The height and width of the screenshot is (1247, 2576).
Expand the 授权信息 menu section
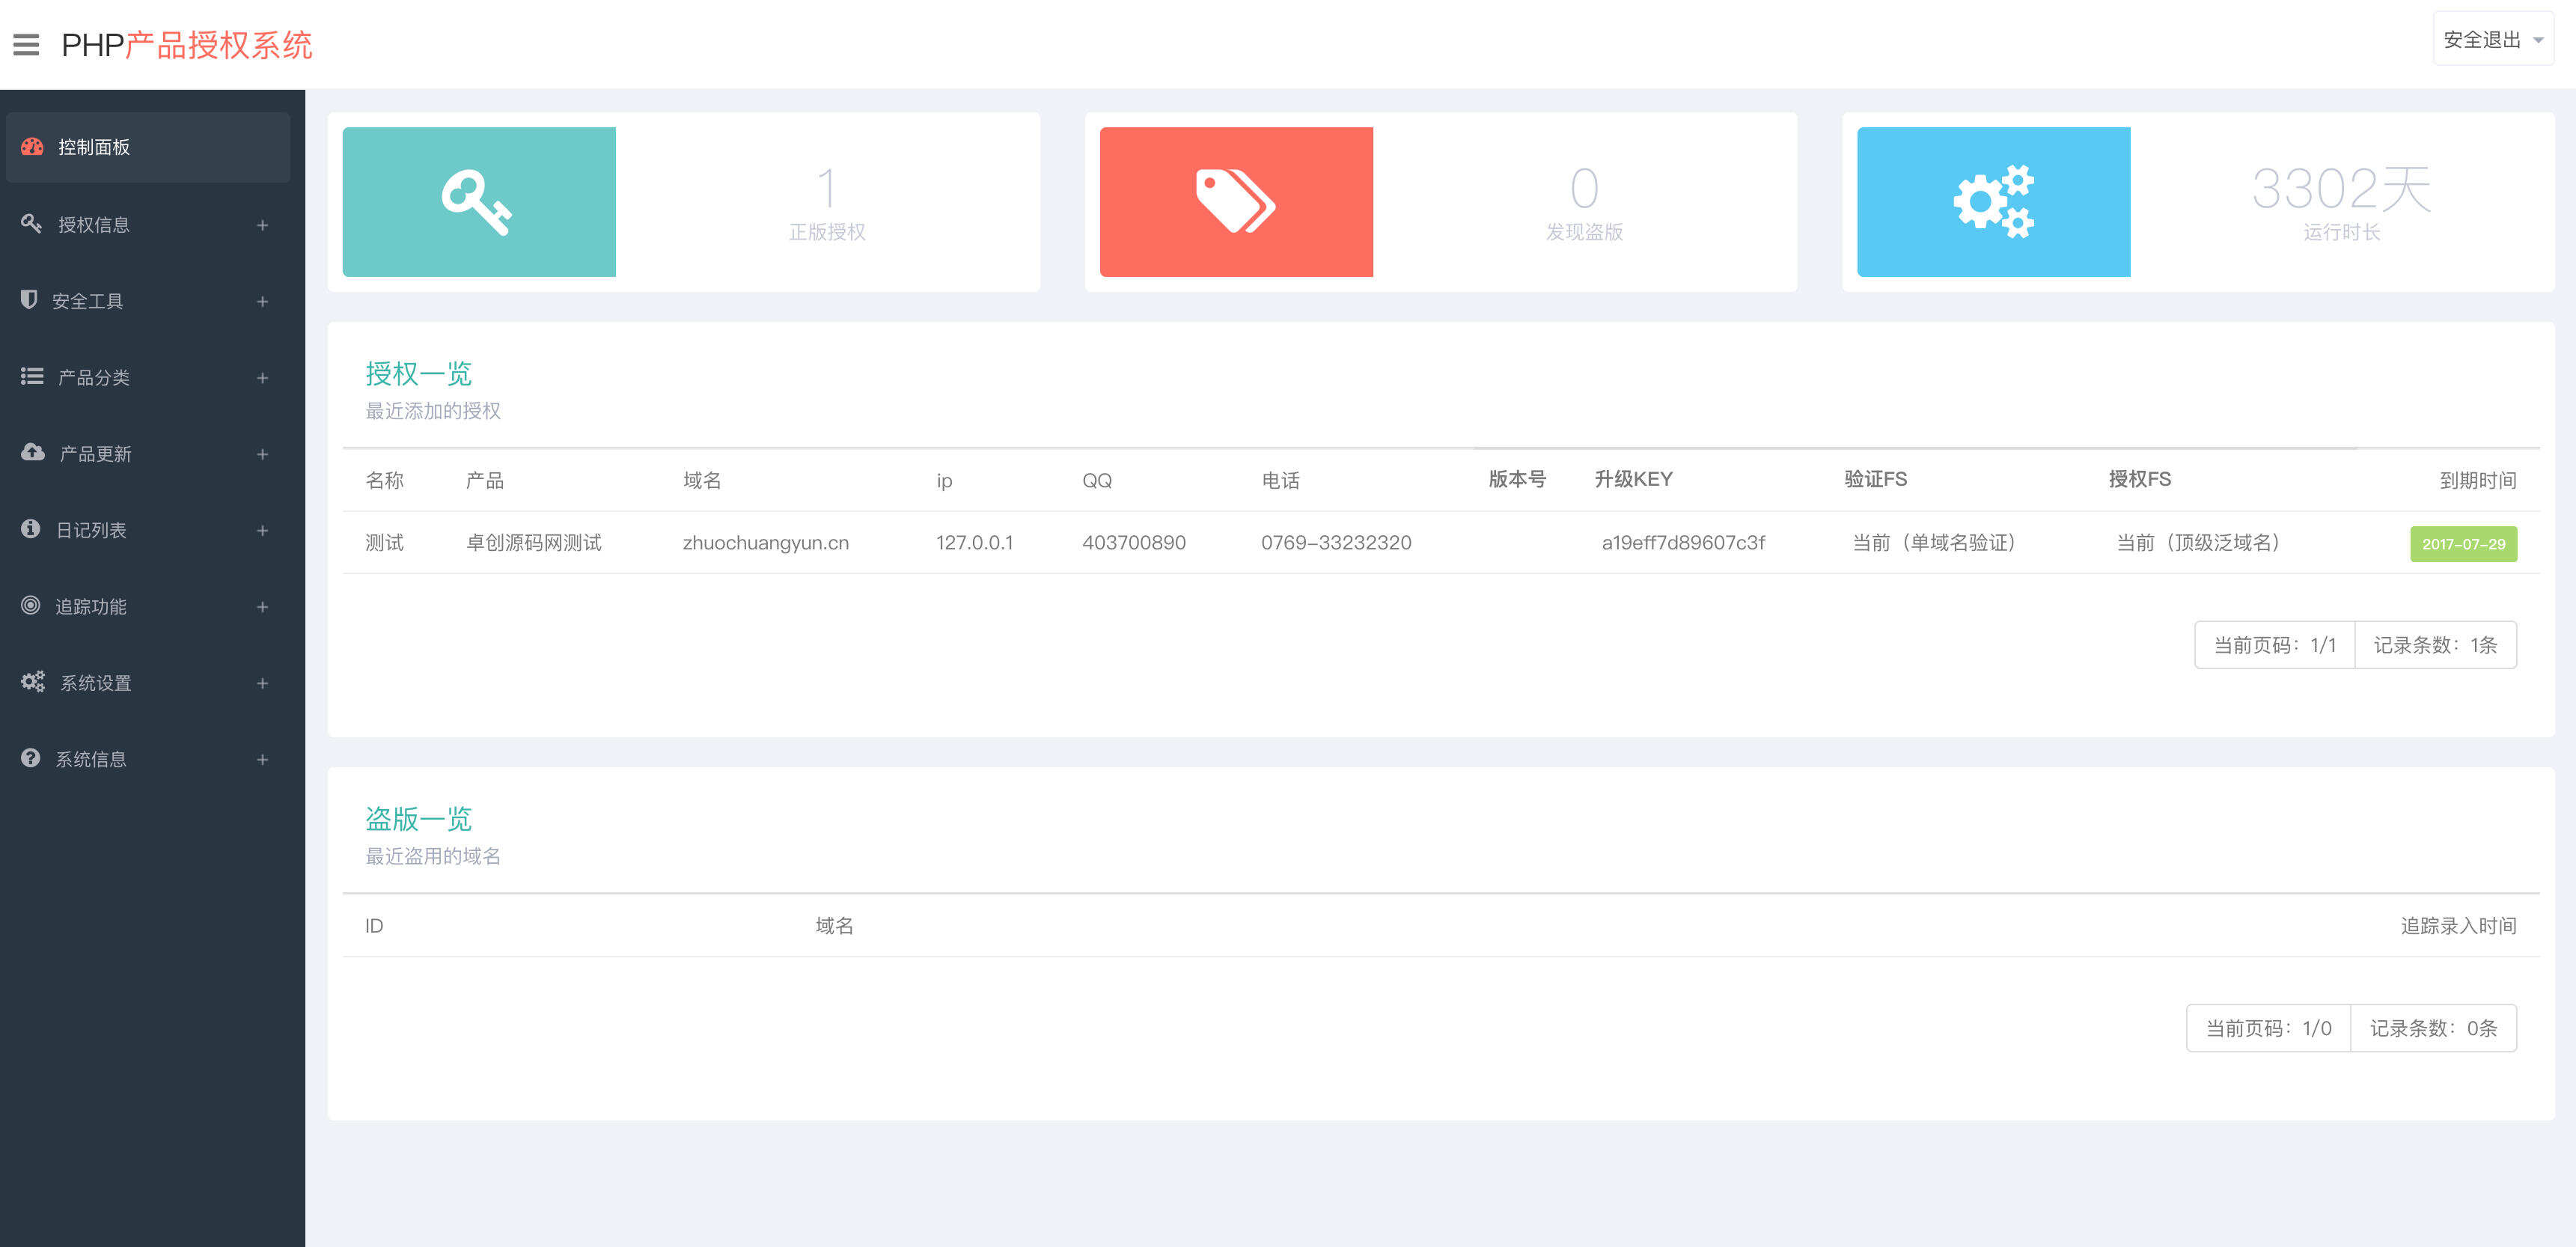262,224
